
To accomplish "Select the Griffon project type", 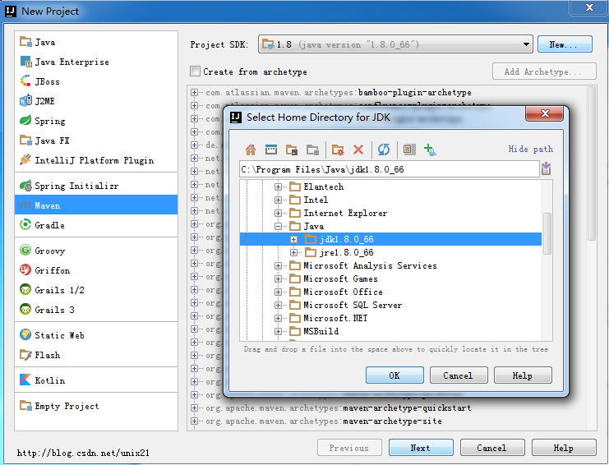I will coord(96,270).
